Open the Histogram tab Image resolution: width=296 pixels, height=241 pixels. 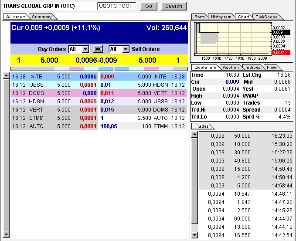[221, 17]
